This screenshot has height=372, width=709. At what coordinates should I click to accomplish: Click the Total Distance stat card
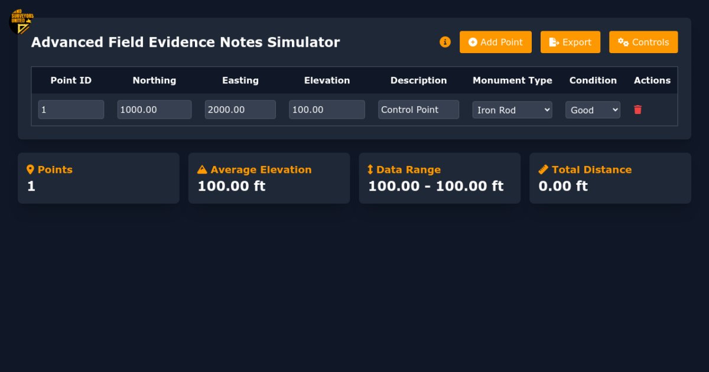610,178
